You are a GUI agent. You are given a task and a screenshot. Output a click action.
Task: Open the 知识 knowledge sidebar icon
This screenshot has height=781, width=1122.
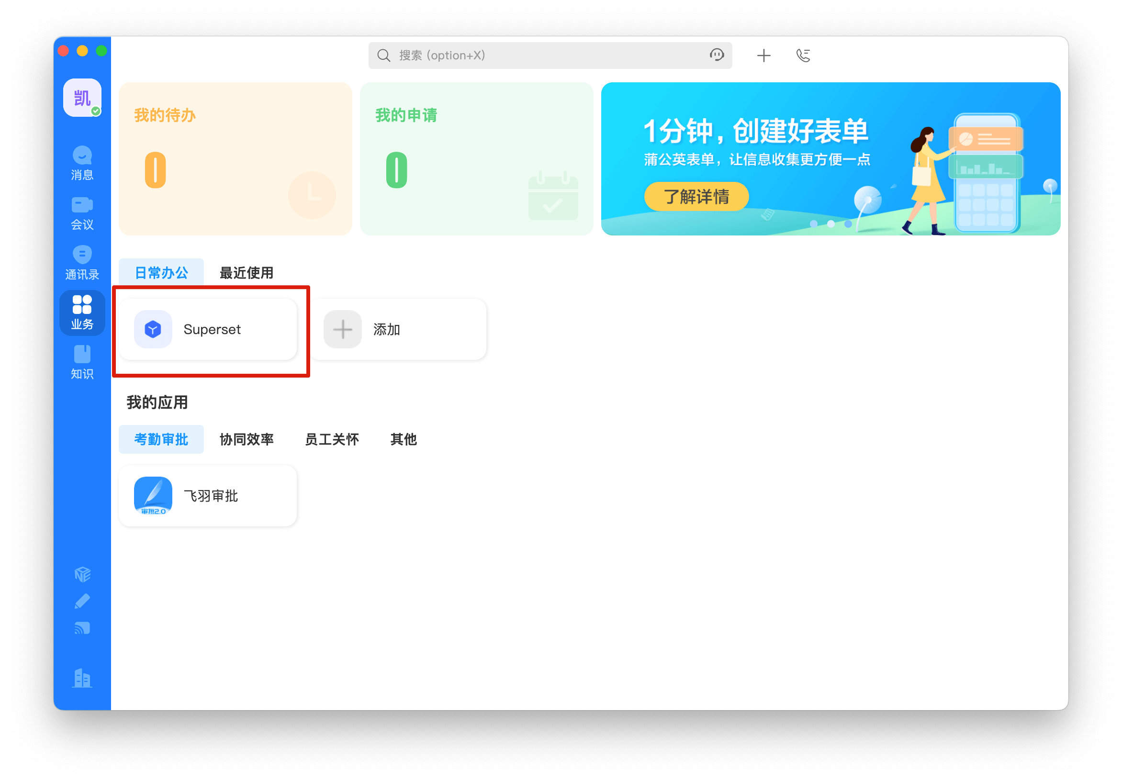82,362
